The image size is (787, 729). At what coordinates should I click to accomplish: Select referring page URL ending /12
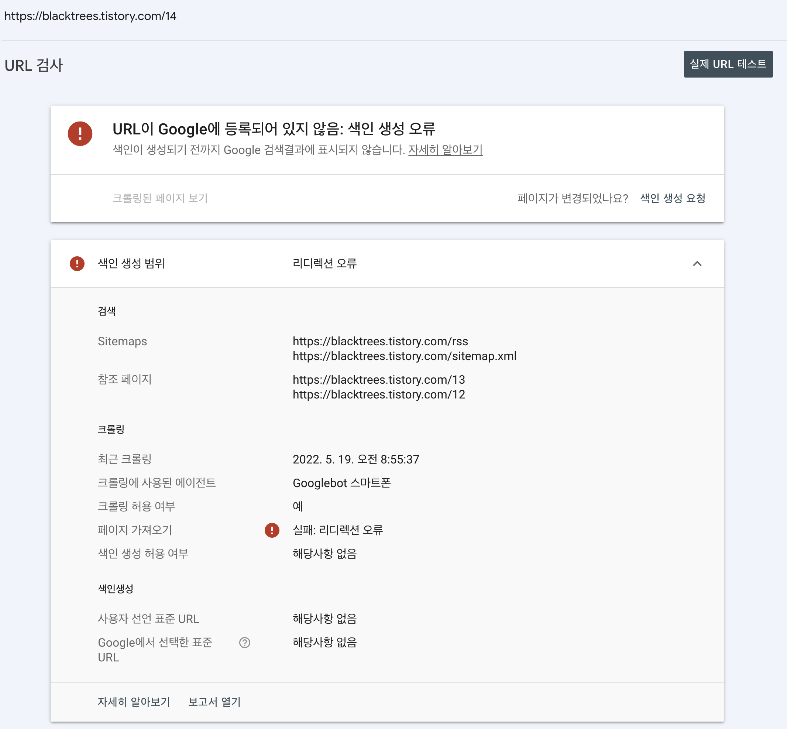tap(379, 394)
